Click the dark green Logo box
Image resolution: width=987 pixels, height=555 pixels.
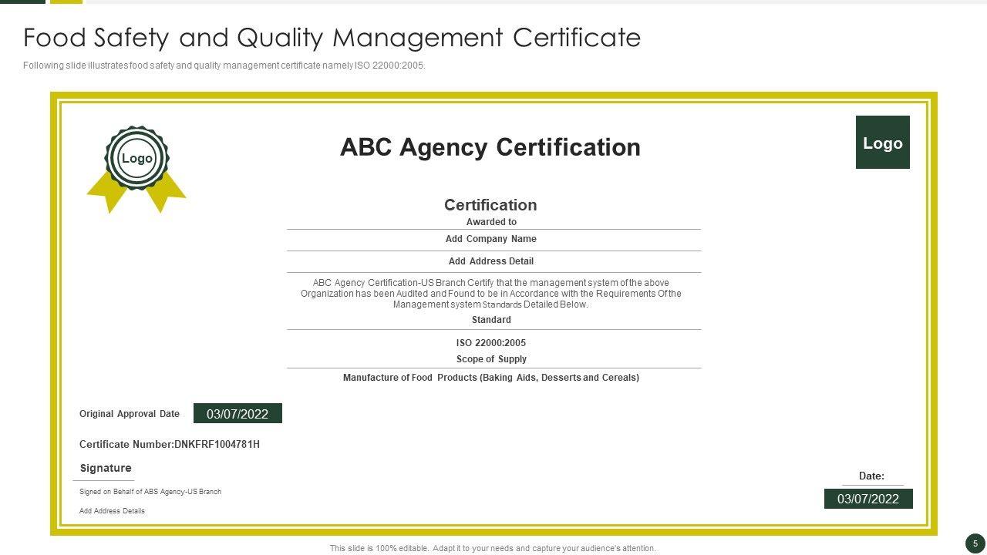(x=882, y=143)
